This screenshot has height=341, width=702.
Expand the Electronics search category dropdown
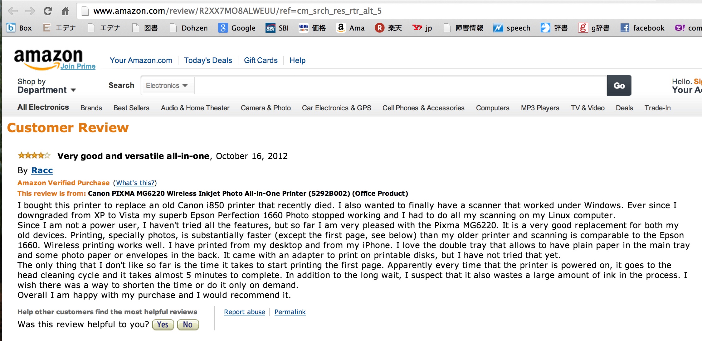[167, 85]
